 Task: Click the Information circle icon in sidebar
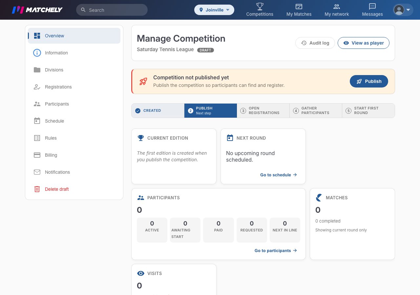37,53
